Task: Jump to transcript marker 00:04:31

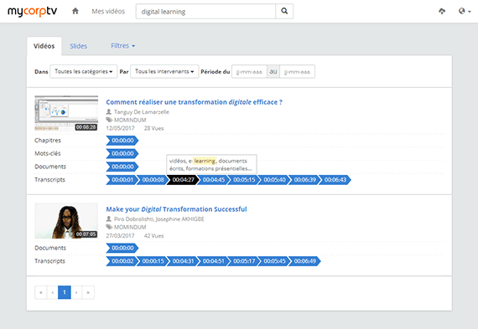Action: click(x=183, y=261)
